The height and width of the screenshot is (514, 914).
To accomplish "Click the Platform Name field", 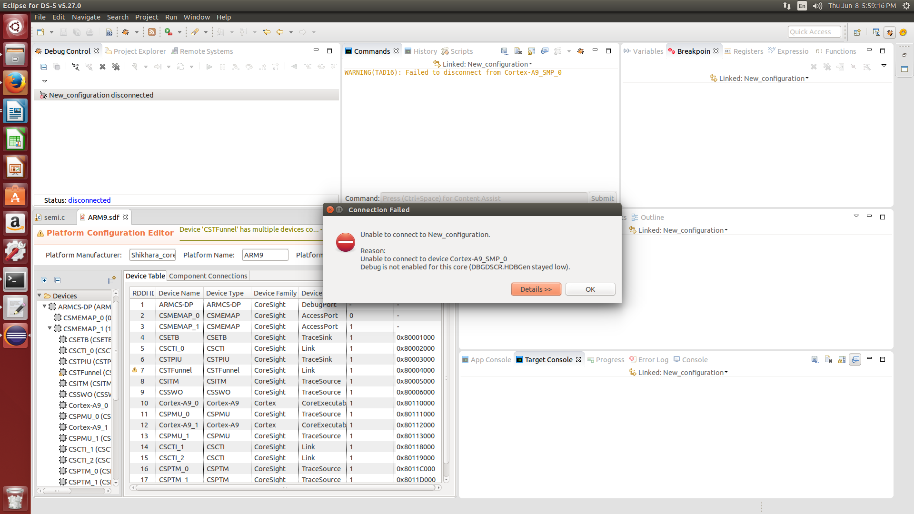I will [265, 255].
